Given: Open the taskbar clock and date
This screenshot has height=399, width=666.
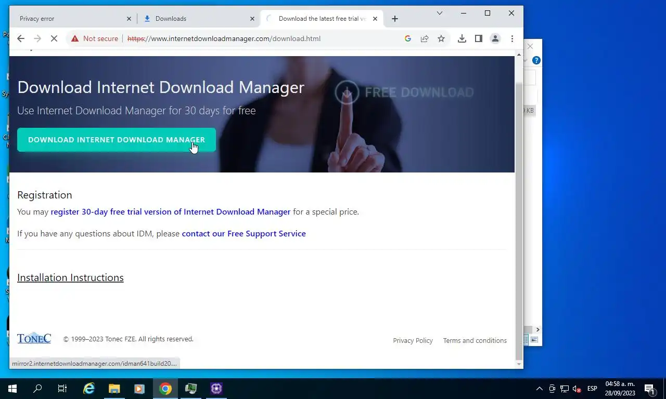Looking at the screenshot, I should [619, 389].
